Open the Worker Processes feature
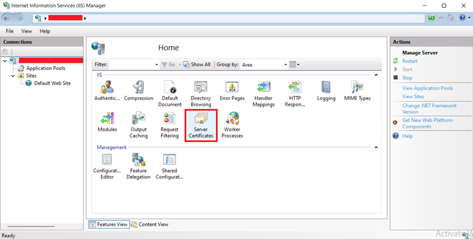 point(232,125)
